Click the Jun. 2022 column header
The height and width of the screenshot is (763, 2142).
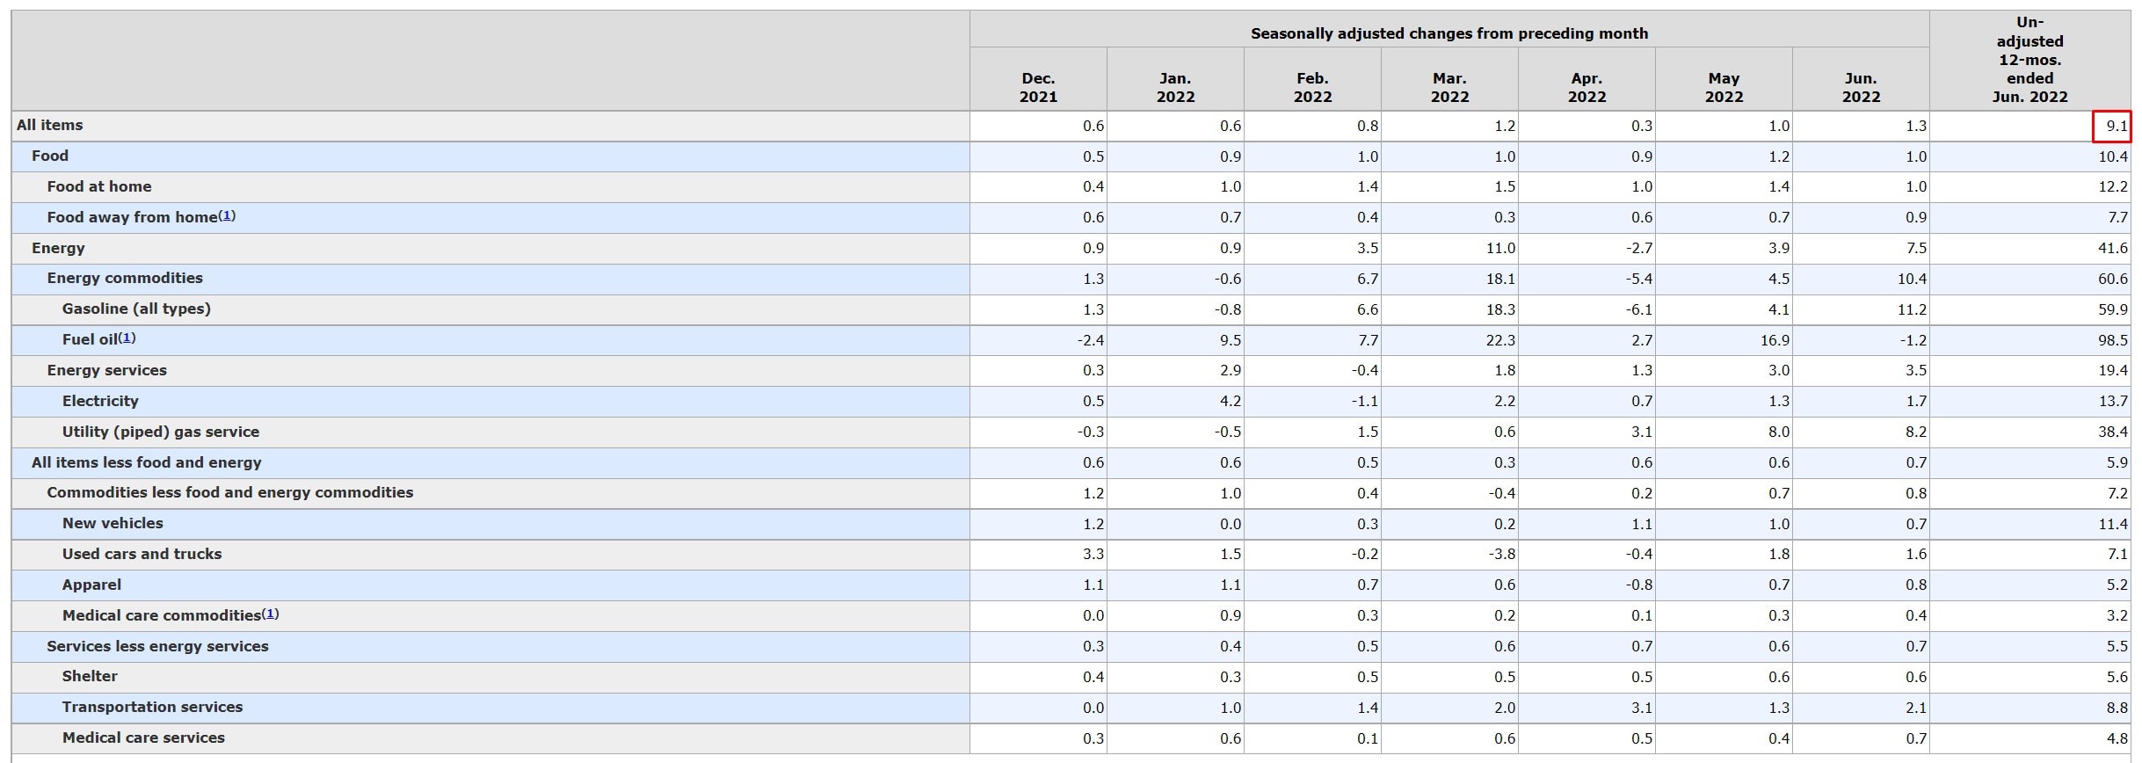(1861, 88)
